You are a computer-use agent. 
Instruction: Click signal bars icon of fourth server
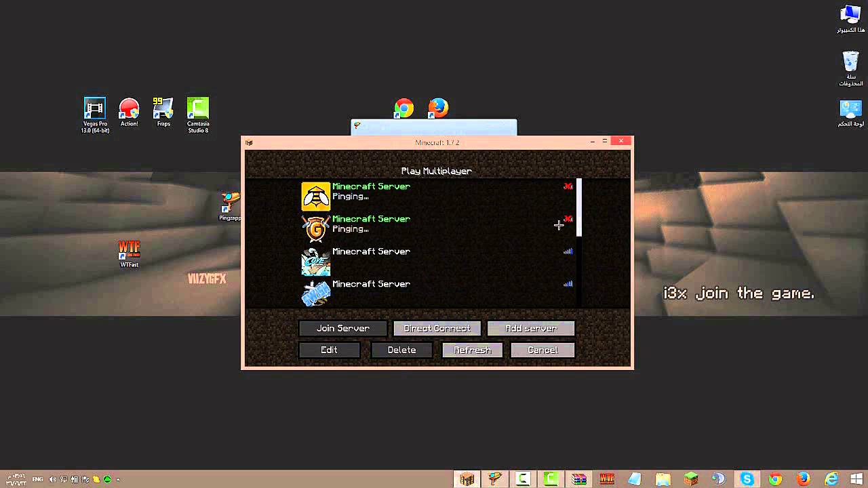click(x=568, y=284)
